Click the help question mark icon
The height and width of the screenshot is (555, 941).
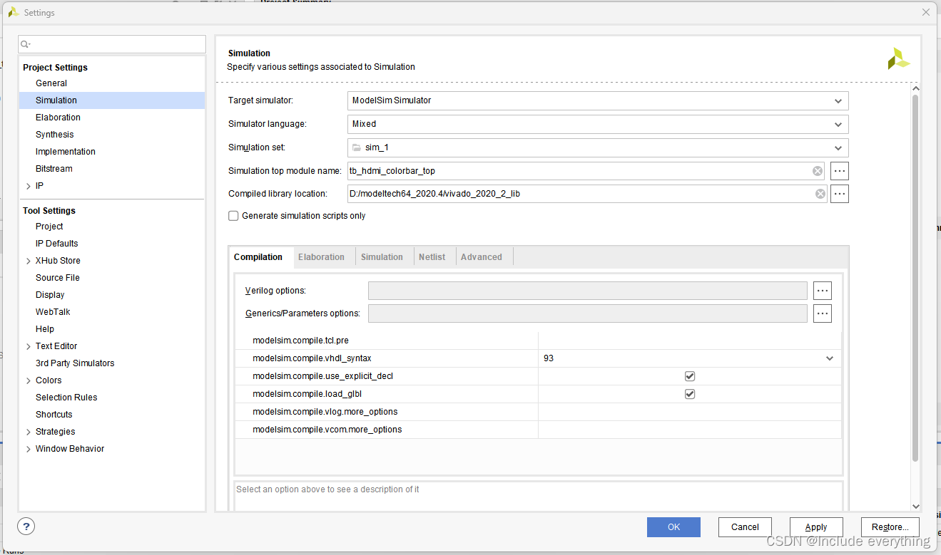pos(26,527)
